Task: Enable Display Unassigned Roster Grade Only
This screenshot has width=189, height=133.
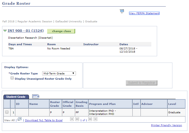Action: tap(12, 78)
